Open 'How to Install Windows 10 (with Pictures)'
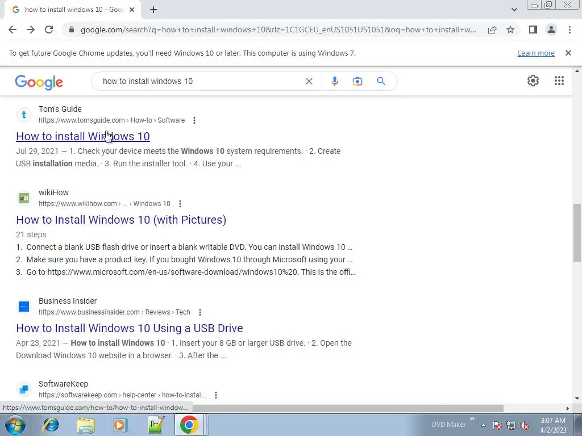The height and width of the screenshot is (436, 582). click(121, 220)
